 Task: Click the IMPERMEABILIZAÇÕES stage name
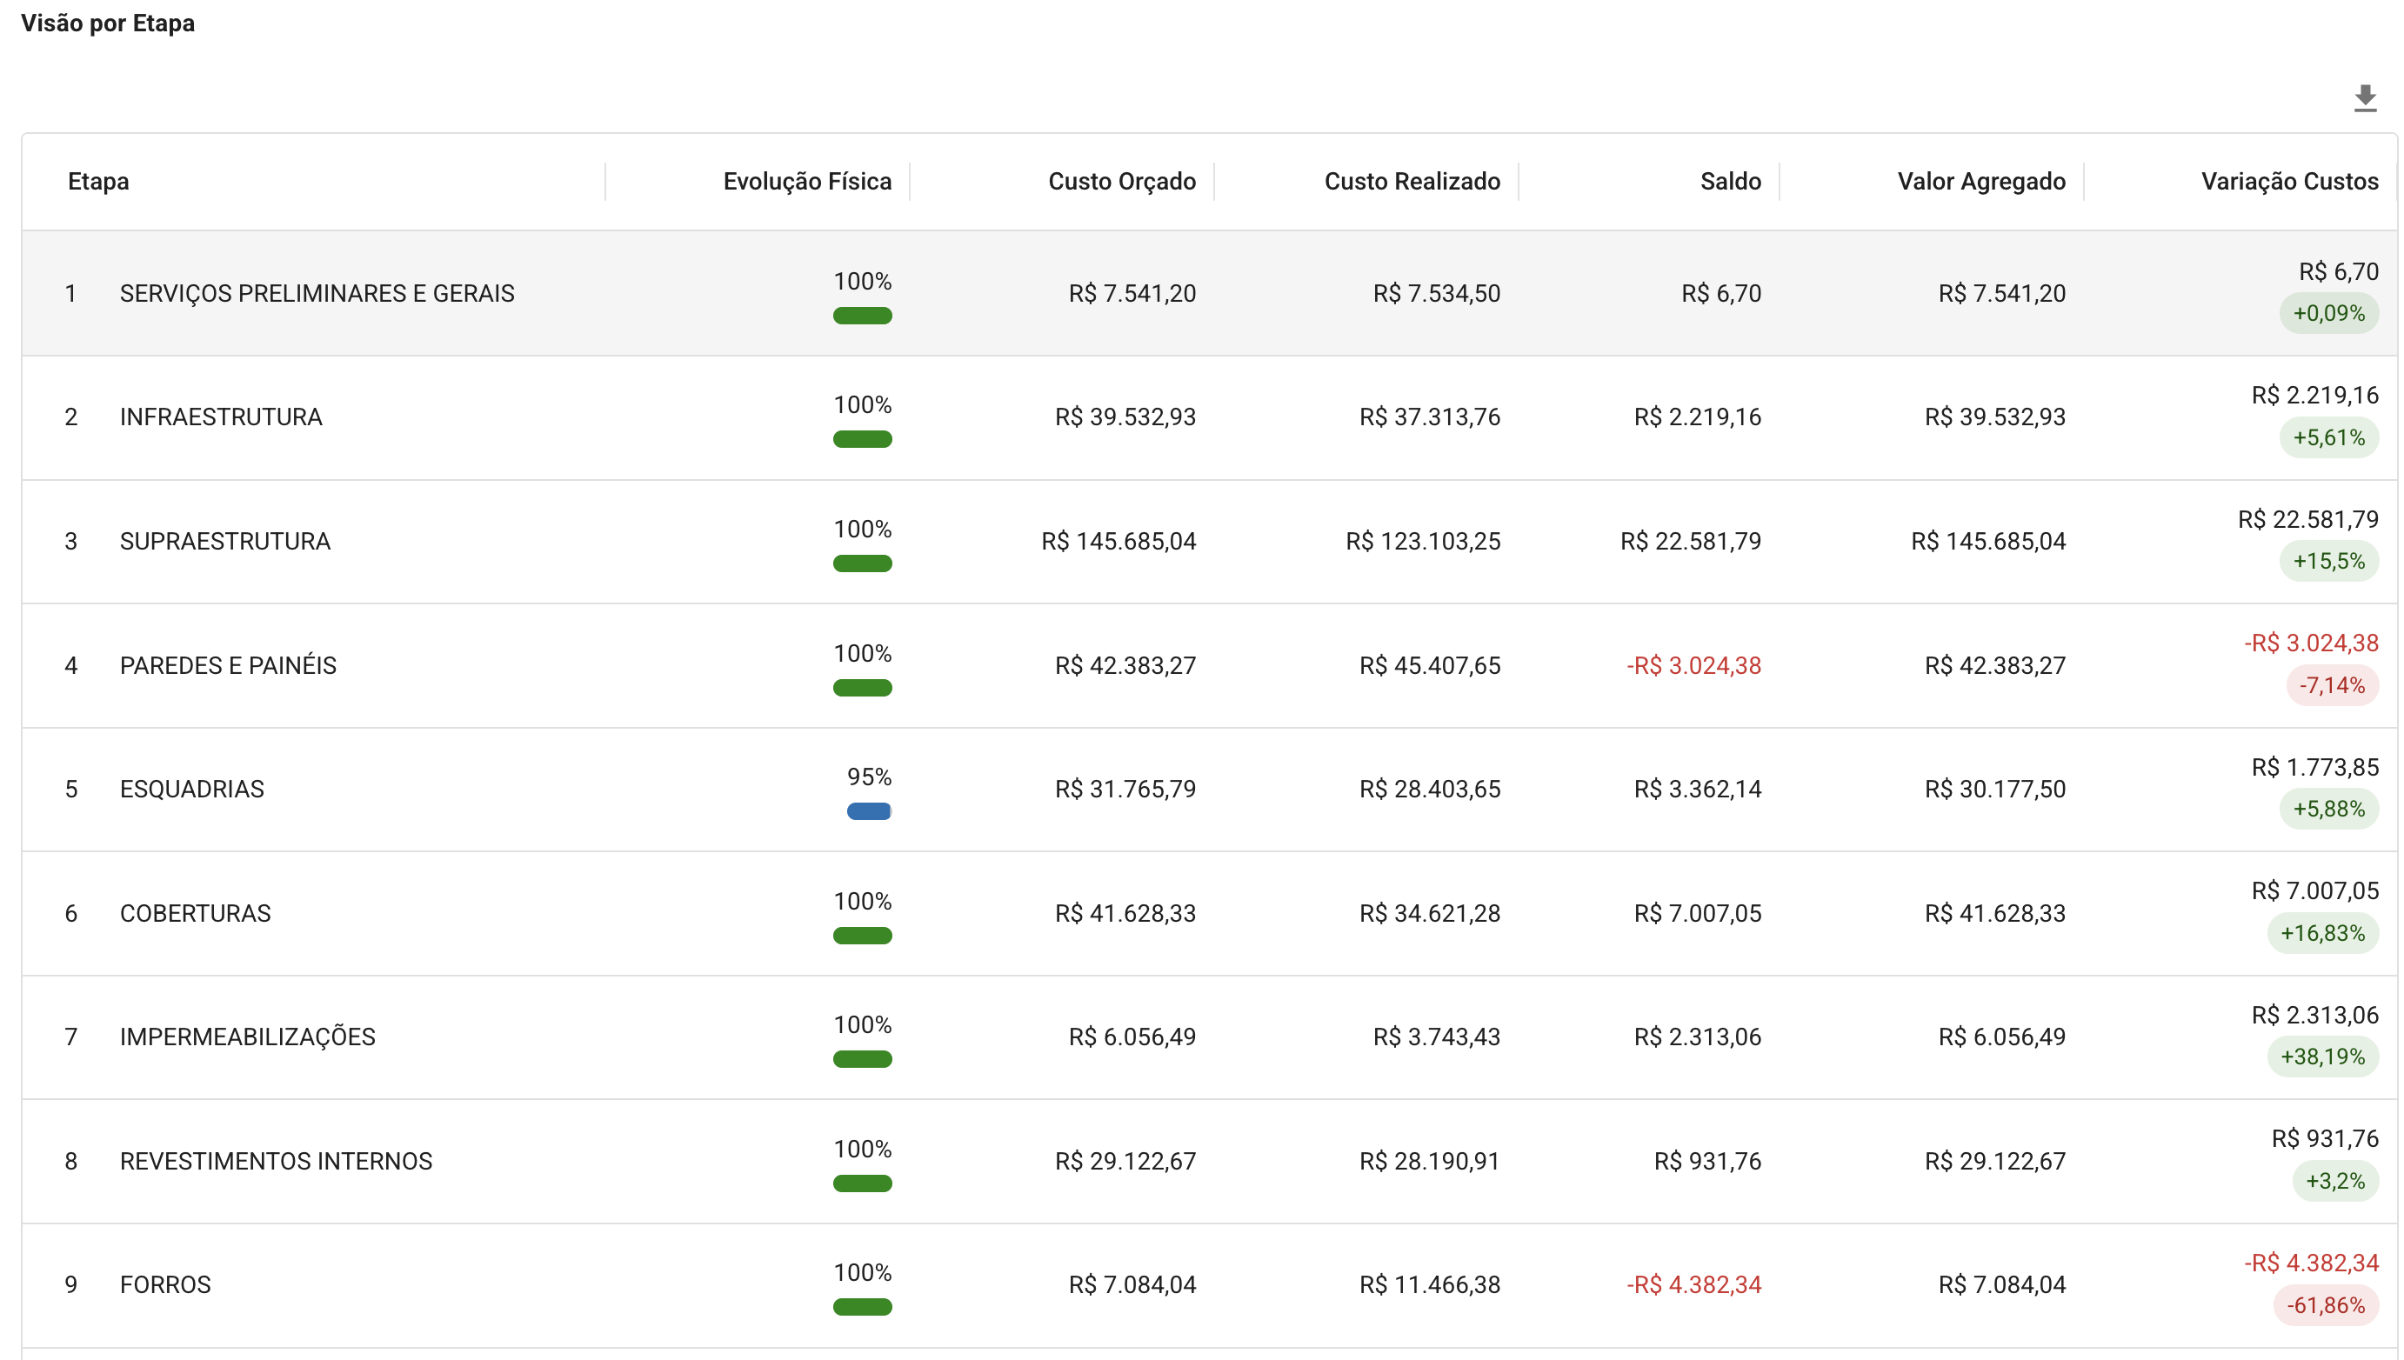pyautogui.click(x=248, y=1037)
